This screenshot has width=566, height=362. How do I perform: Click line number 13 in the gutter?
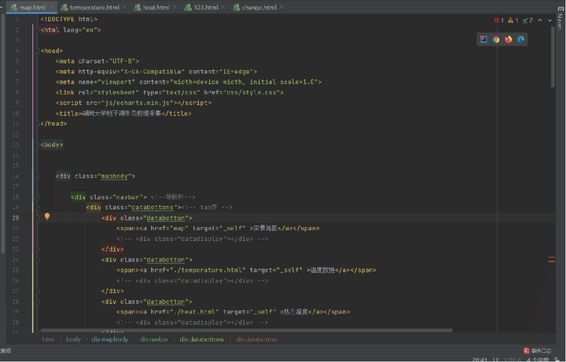coord(15,145)
